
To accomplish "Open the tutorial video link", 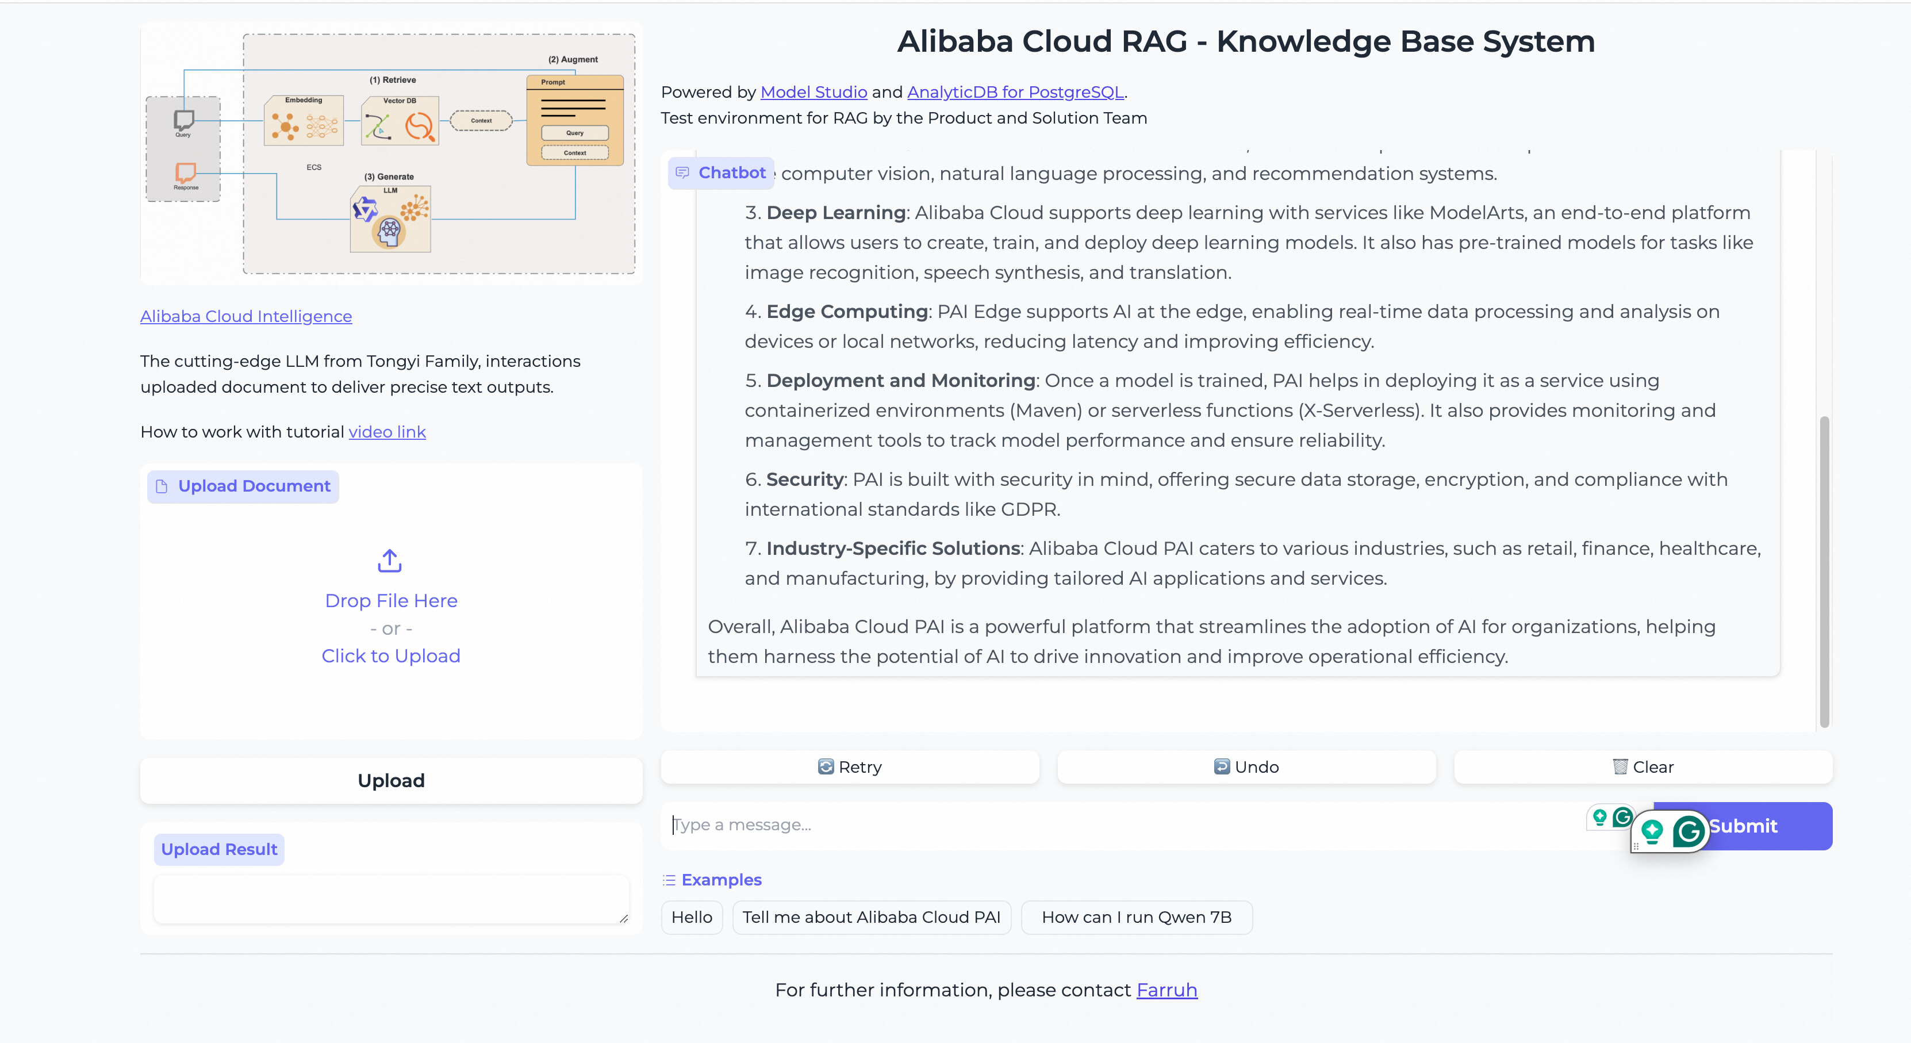I will coord(387,432).
